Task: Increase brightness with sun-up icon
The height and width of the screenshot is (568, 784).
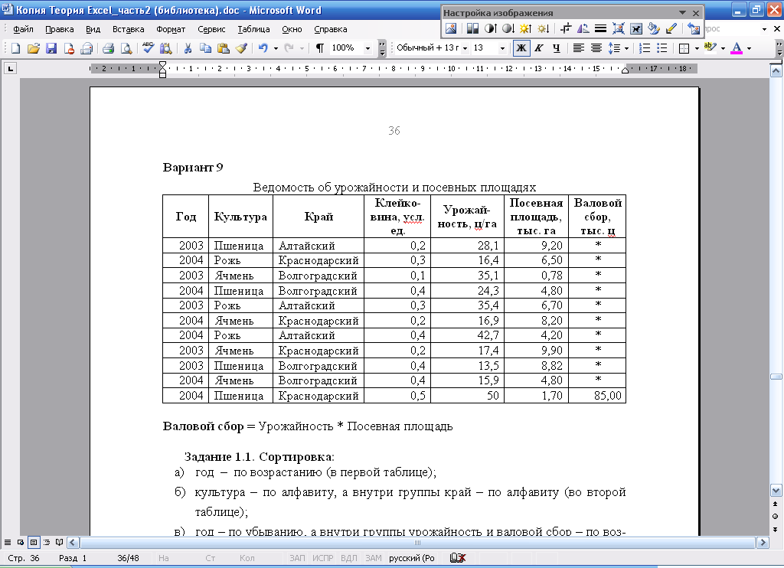Action: (525, 28)
